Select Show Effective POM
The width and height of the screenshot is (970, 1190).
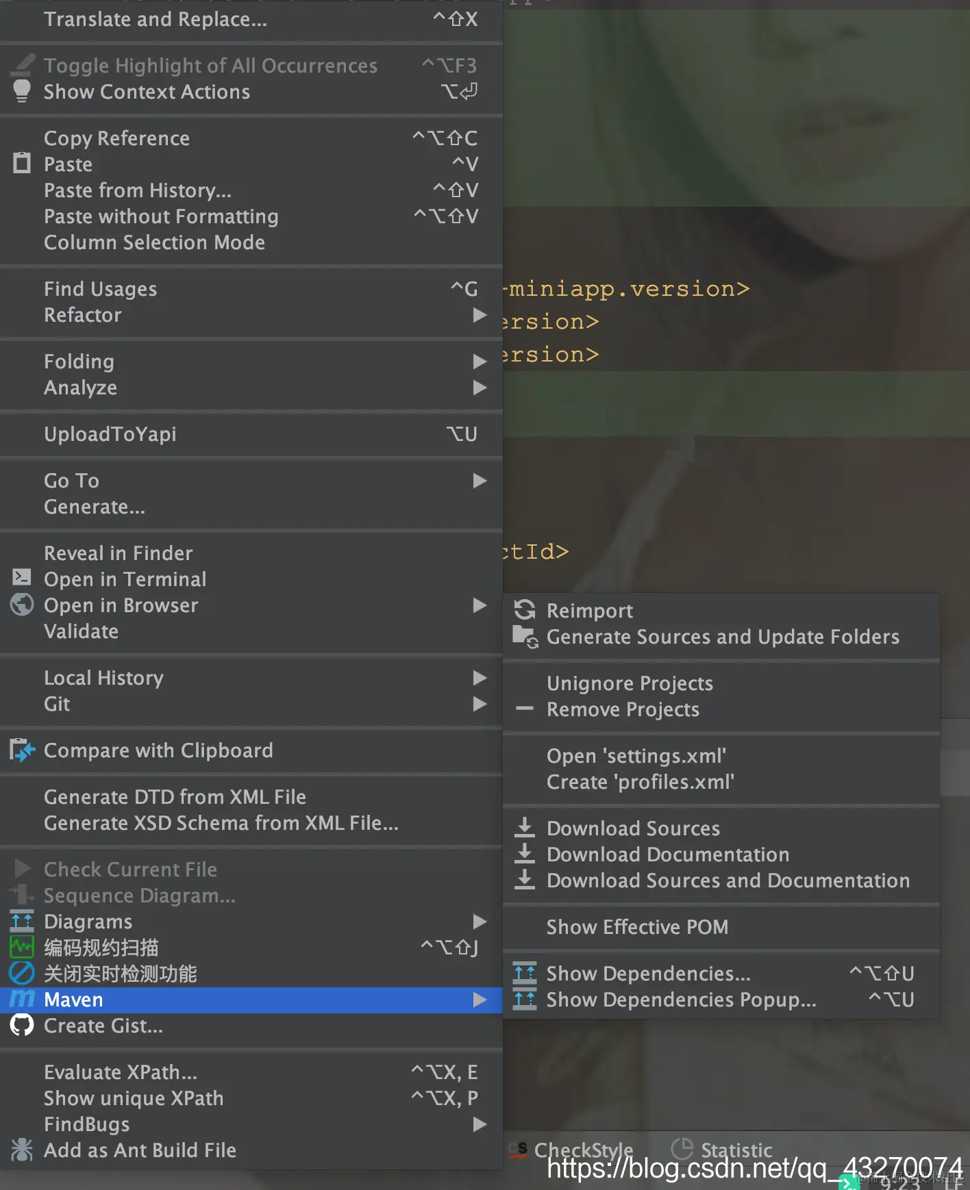721,927
